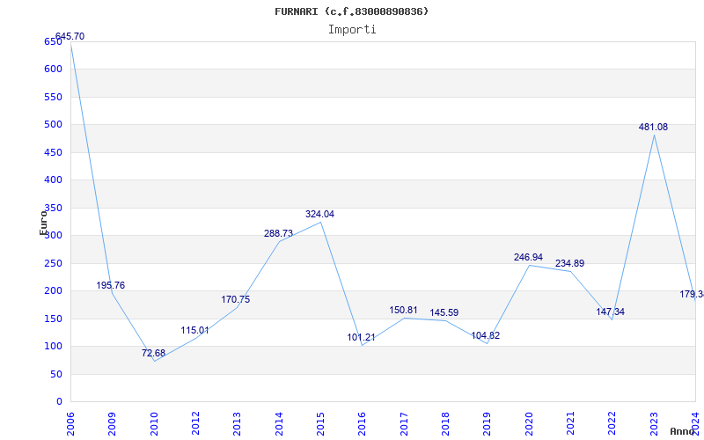Screen dimensions: 704x440
Task: Click the 2020 x-axis year label
Action: 529,423
